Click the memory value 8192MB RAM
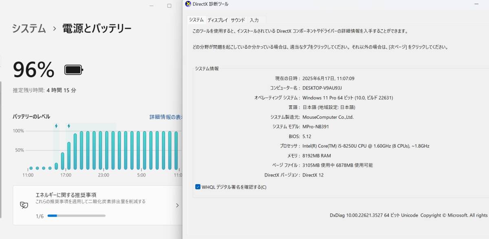Viewport: 489px width, 239px height. [x=317, y=156]
